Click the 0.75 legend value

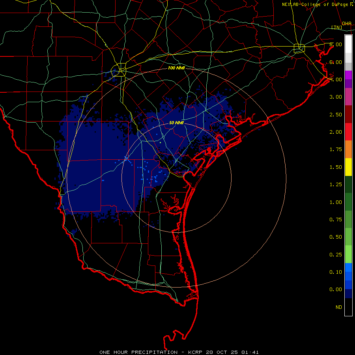(x=336, y=220)
